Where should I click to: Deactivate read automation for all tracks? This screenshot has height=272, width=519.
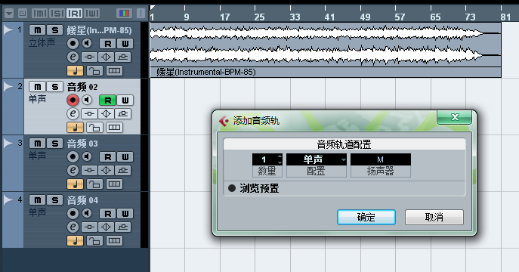pos(75,14)
